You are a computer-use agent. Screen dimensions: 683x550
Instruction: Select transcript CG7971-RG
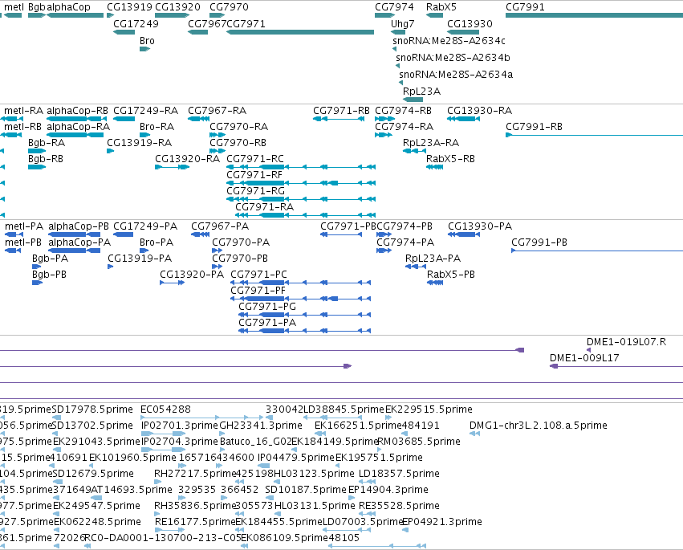(x=256, y=191)
